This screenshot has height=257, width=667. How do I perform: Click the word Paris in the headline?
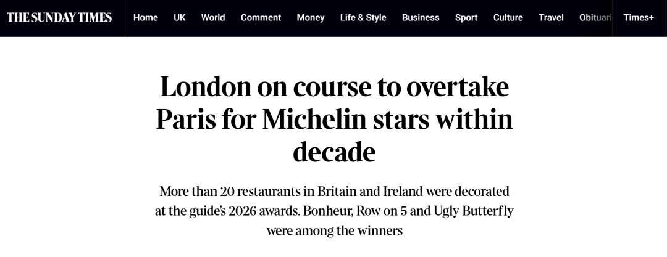pyautogui.click(x=184, y=120)
